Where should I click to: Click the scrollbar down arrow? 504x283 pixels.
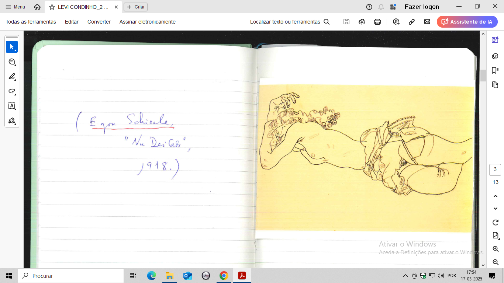coord(483,265)
